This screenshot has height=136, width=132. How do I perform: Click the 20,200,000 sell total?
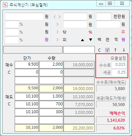(x=79, y=128)
